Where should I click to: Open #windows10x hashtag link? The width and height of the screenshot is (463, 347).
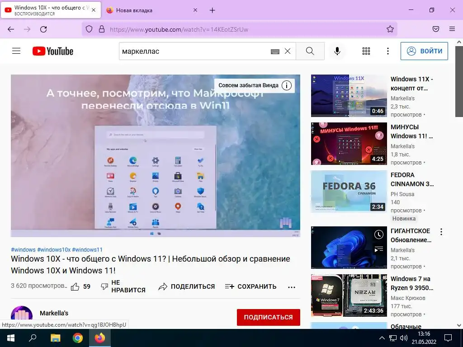point(54,249)
